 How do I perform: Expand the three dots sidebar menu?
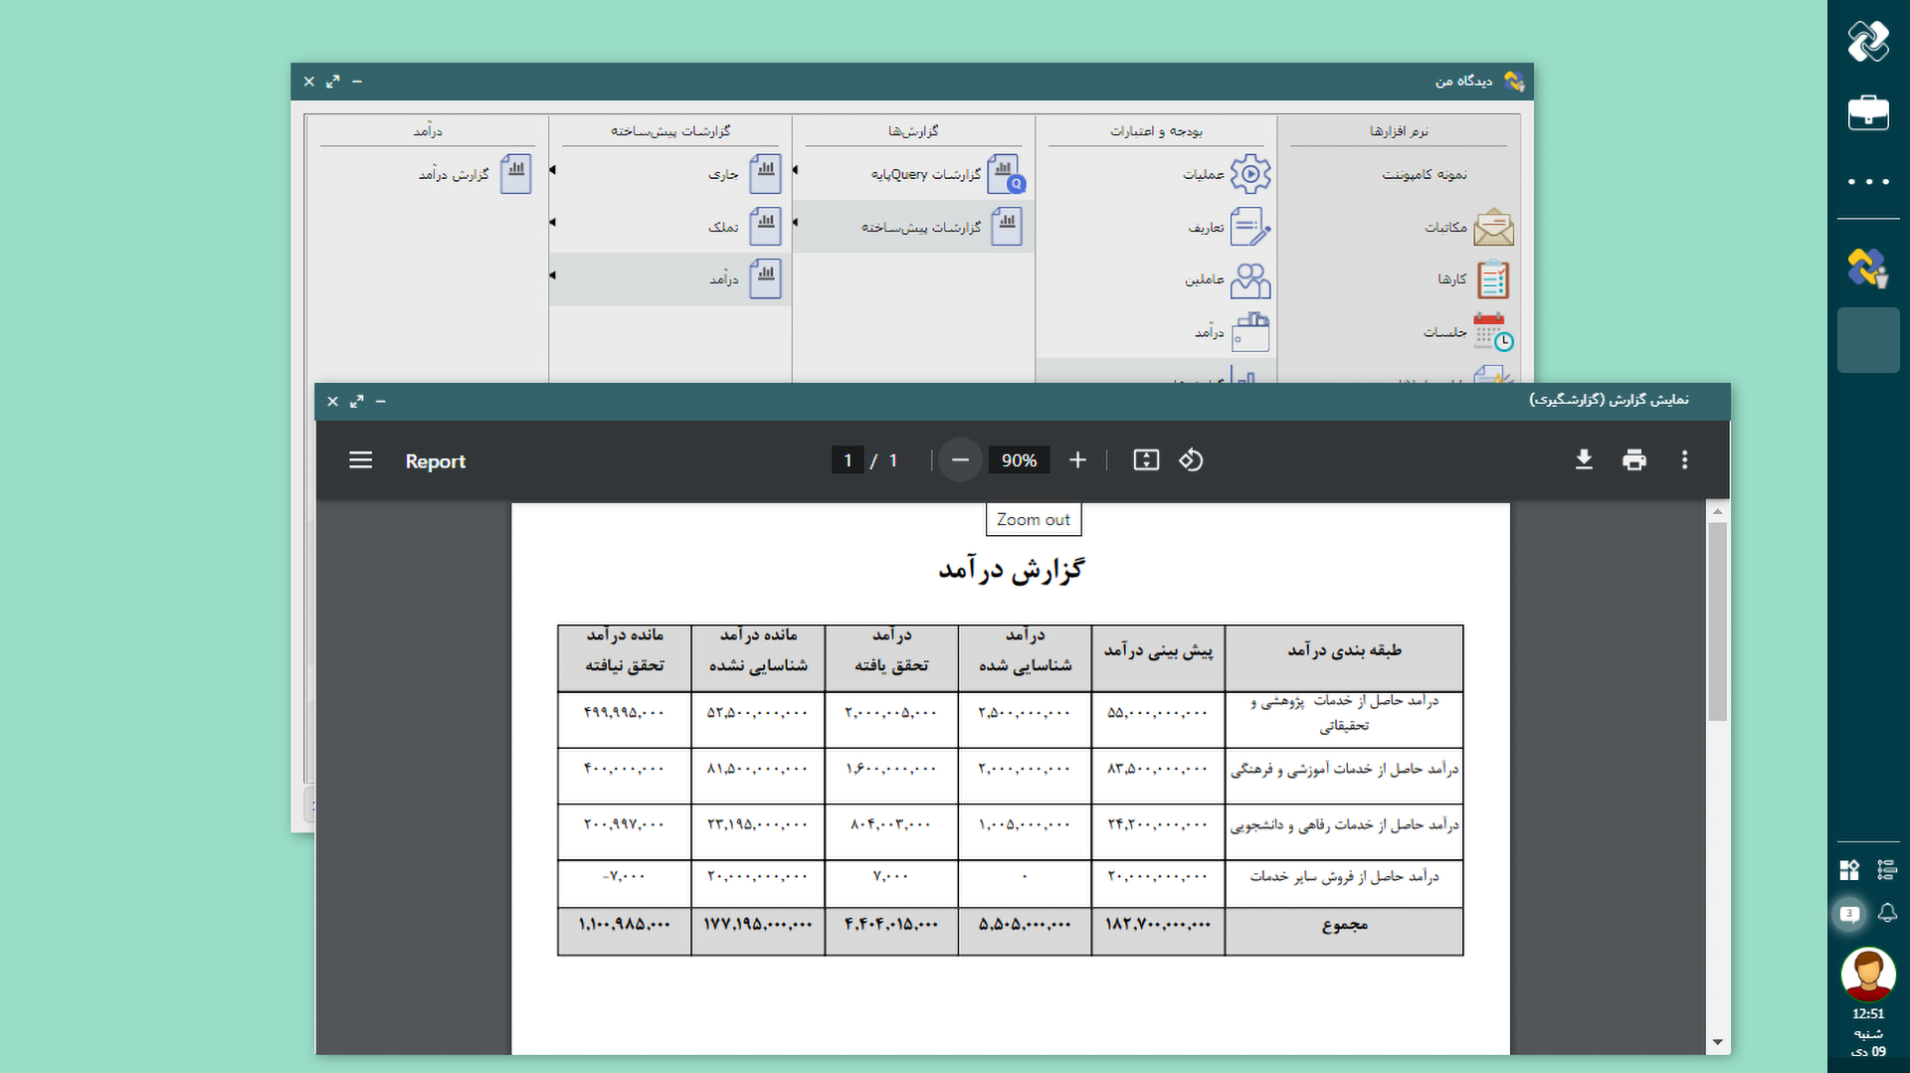[1867, 181]
